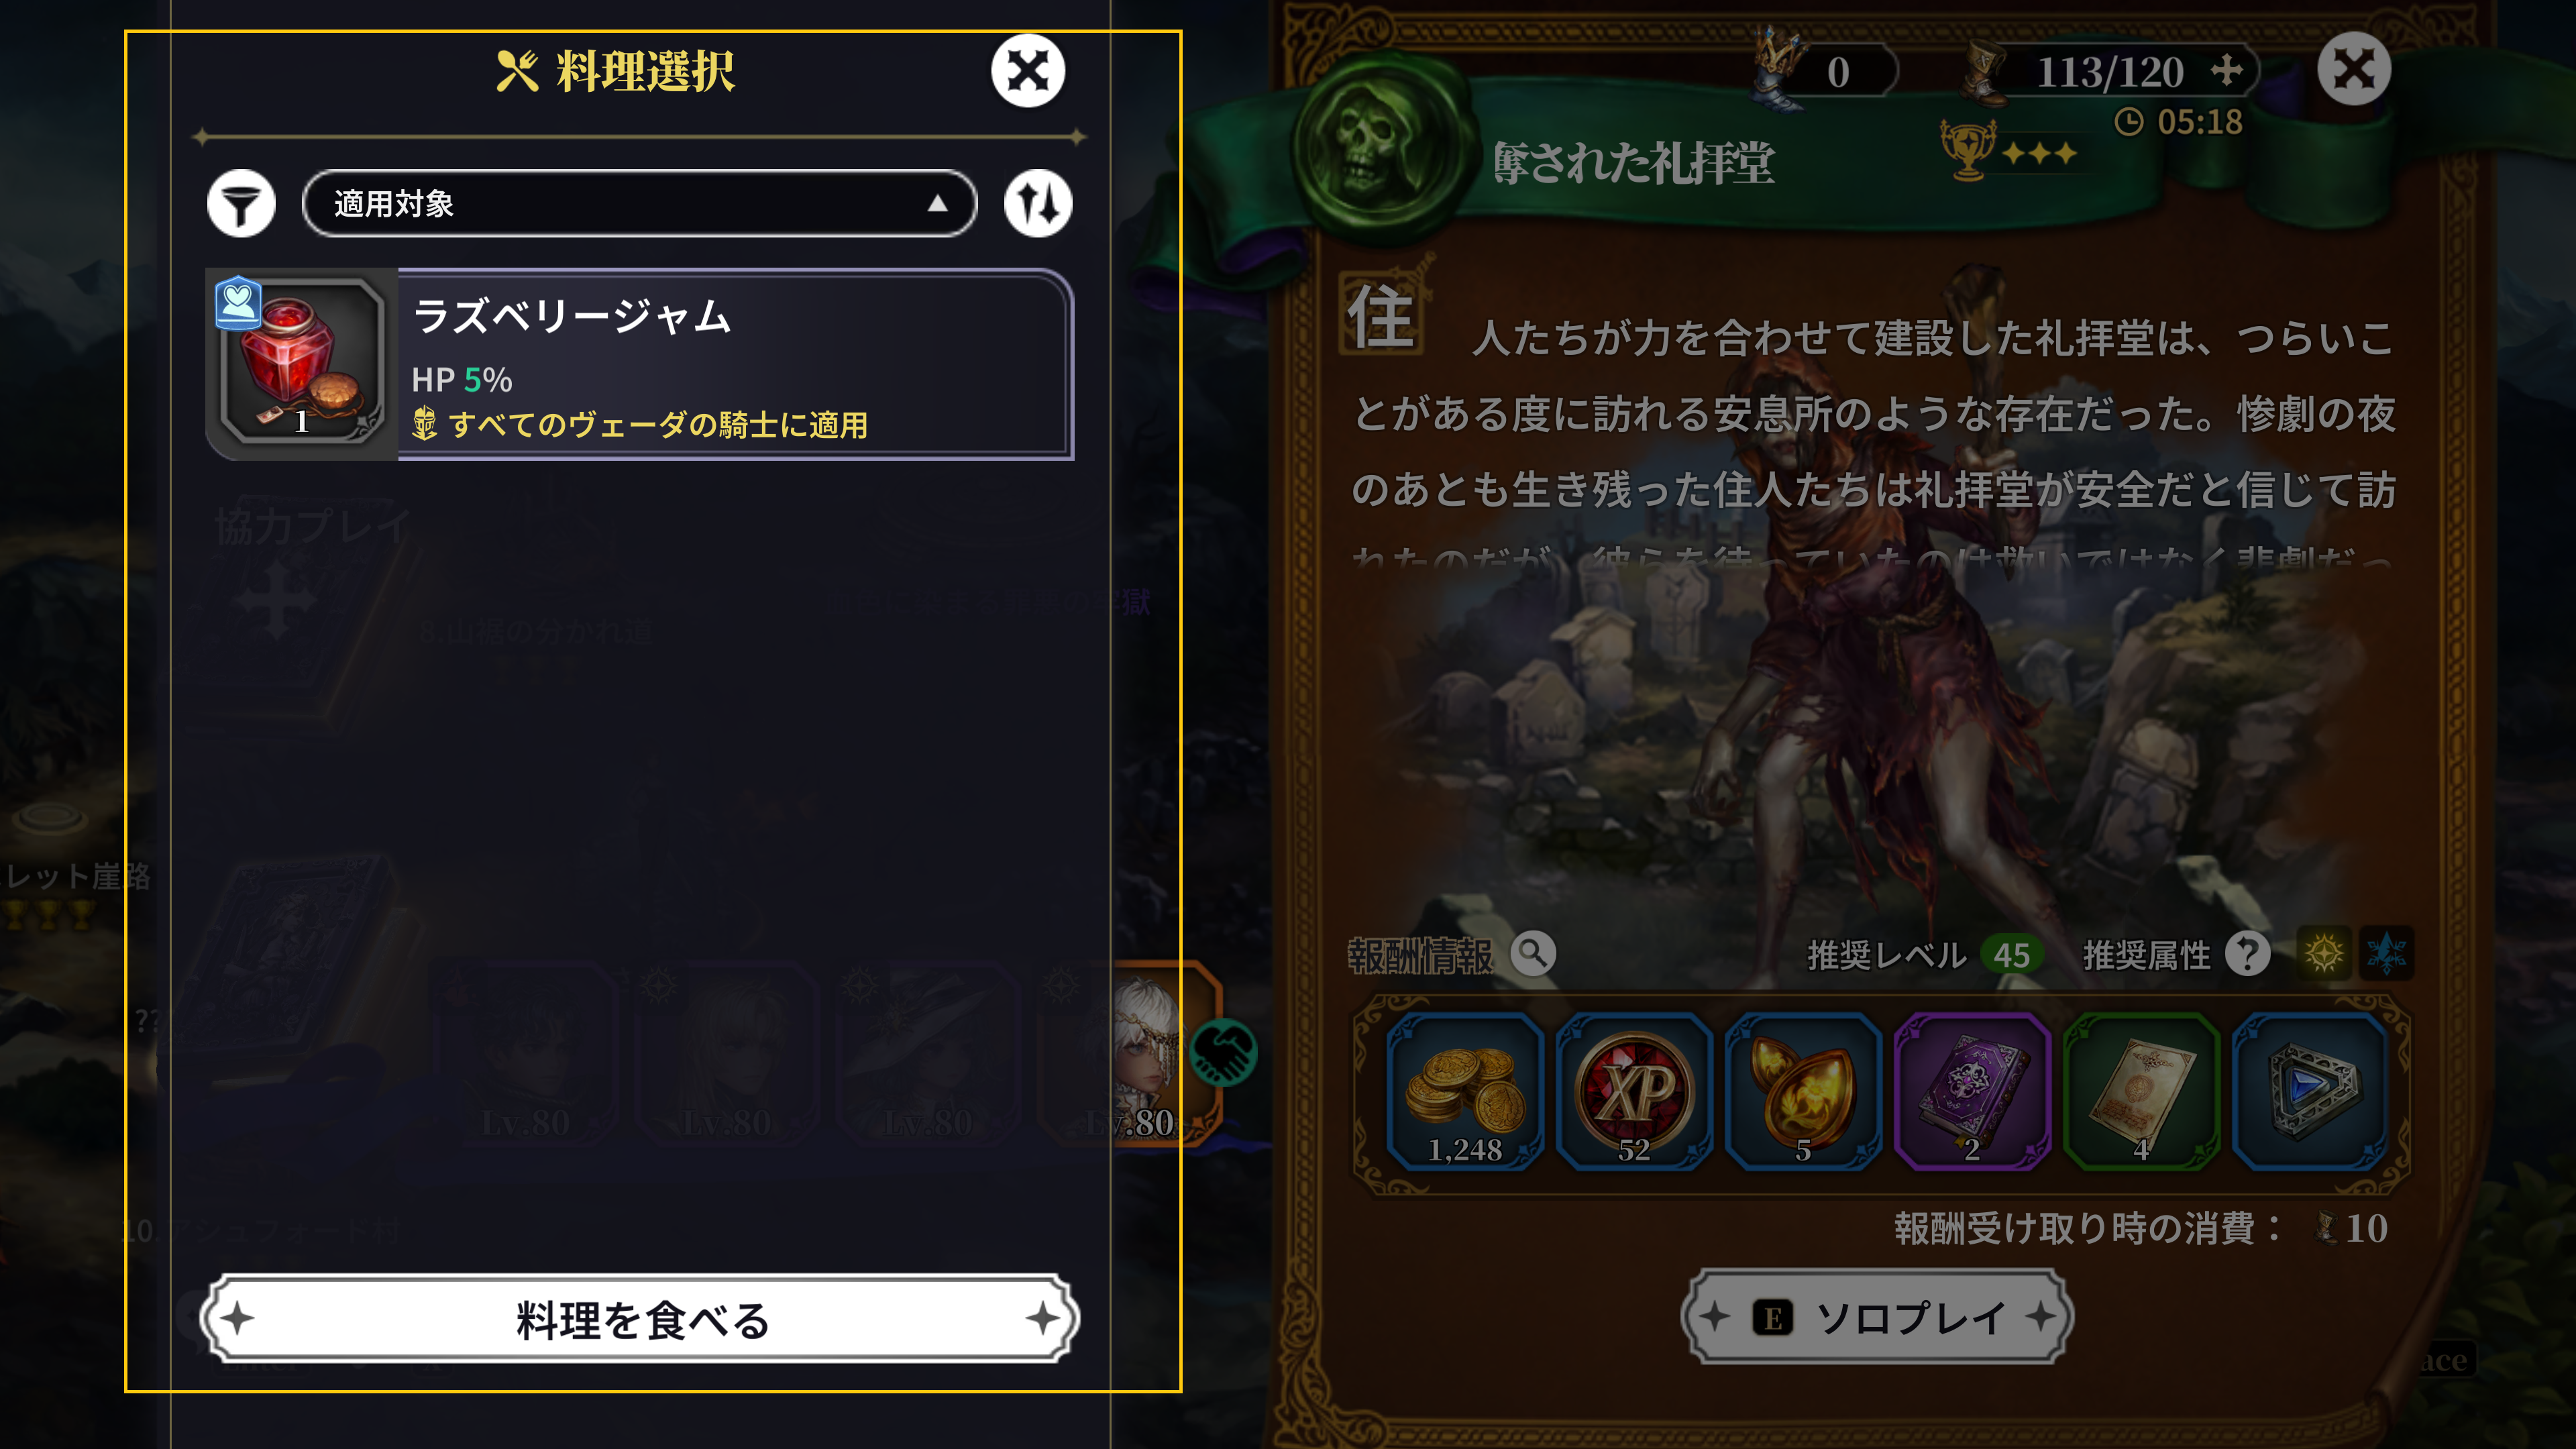Image resolution: width=2576 pixels, height=1449 pixels.
Task: Click the ソロプレイ button
Action: [x=1877, y=1317]
